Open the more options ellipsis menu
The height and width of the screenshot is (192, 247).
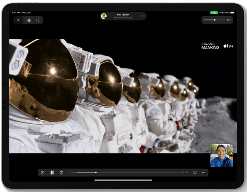point(203,173)
